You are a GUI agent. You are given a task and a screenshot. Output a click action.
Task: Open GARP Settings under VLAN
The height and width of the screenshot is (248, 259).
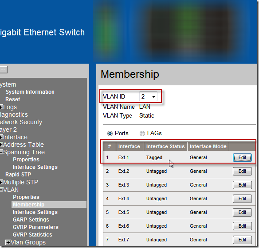(31, 220)
